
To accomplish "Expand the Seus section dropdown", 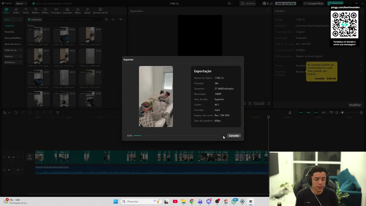I will click(x=13, y=19).
